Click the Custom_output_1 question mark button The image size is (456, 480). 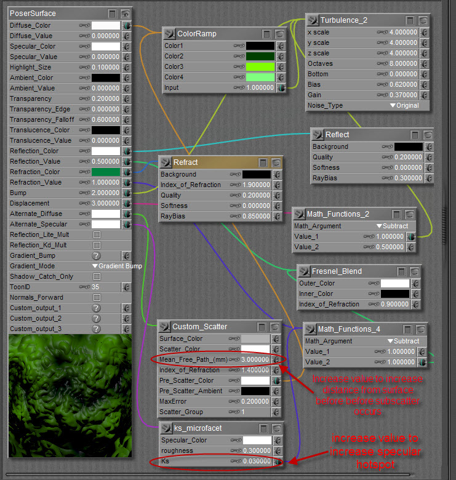pos(97,308)
